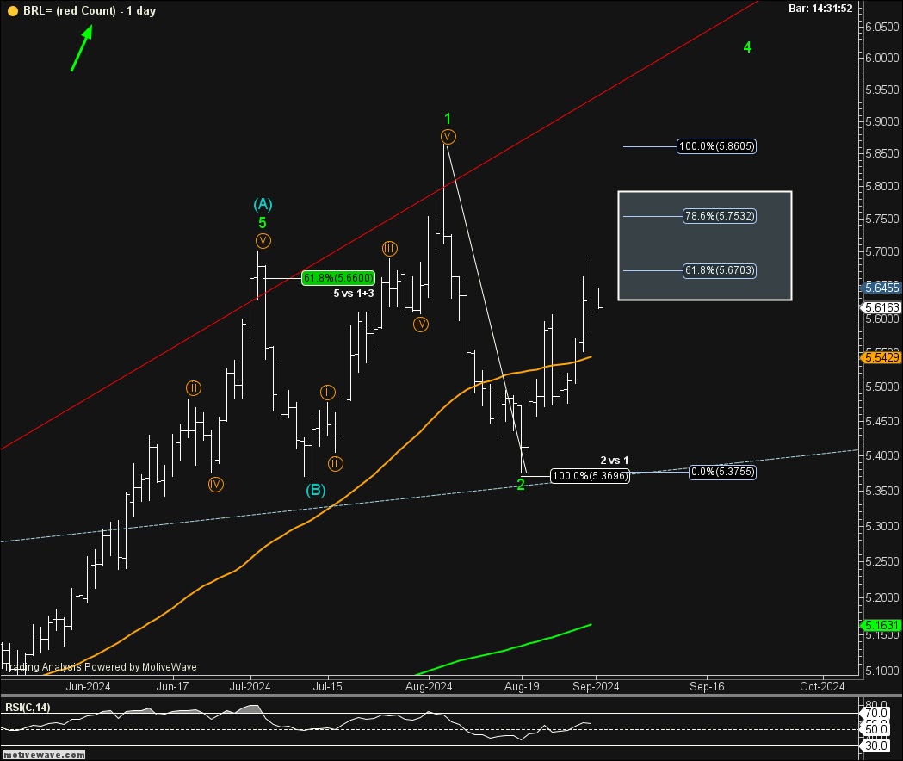
Task: Click the orange dot next to BRL= title
Action: pos(12,11)
